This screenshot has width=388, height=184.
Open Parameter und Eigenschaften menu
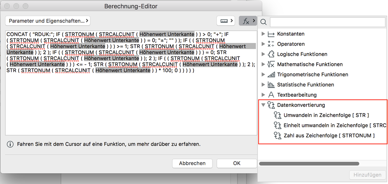click(47, 21)
